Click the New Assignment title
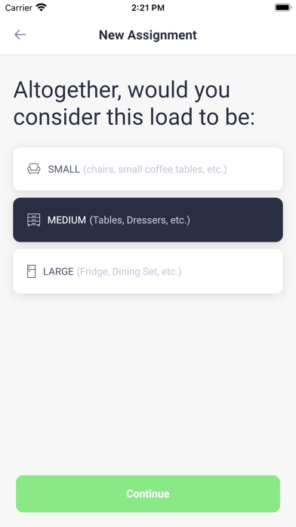The image size is (296, 527). click(x=148, y=35)
